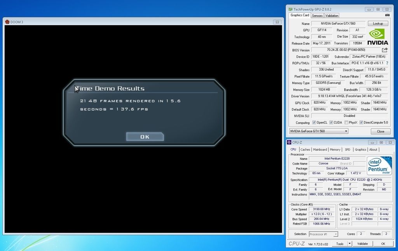Click the Pixel Fillrate value 11.5 GPixel/s
Image resolution: width=398 pixels, height=251 pixels.
click(324, 76)
